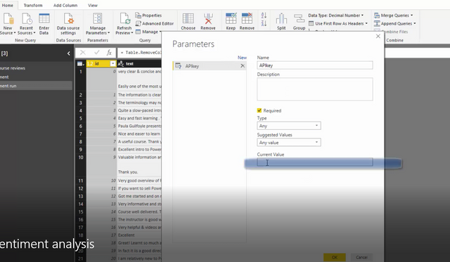The width and height of the screenshot is (450, 262).
Task: Select the 'ourse reviews' query
Action: point(36,68)
